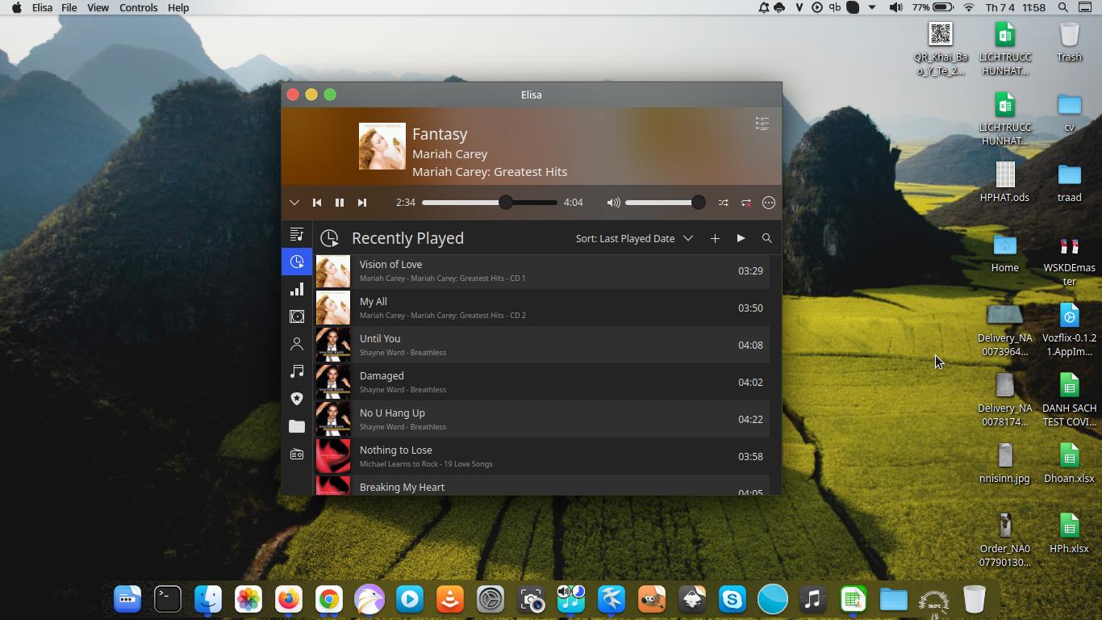Viewport: 1102px width, 620px height.
Task: Show the playlist using the header icon
Action: (762, 124)
